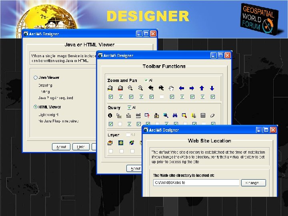Click About in Toolbar Functions window
288x216 pixels.
[x=134, y=168]
